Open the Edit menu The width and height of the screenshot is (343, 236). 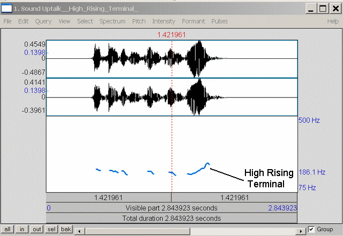coord(24,21)
